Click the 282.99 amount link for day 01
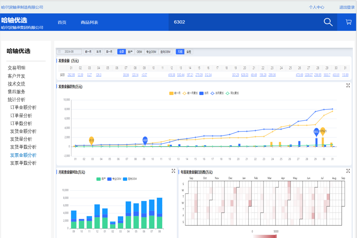 [71, 75]
